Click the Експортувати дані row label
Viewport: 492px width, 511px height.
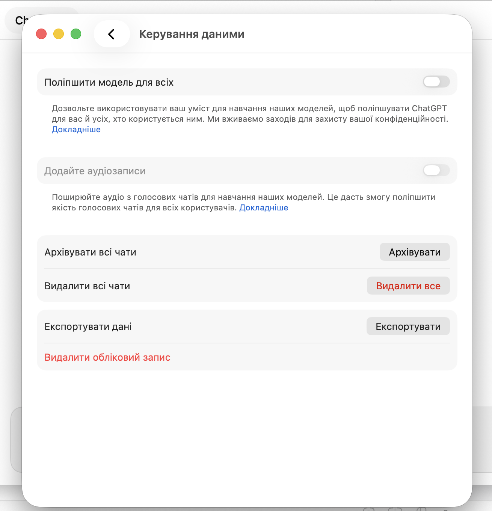pos(88,327)
